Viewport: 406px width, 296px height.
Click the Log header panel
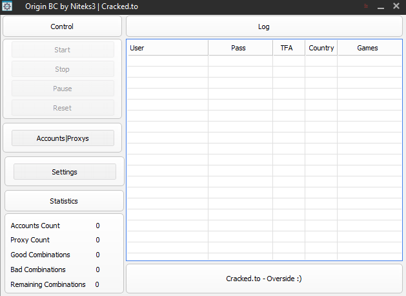pos(264,26)
